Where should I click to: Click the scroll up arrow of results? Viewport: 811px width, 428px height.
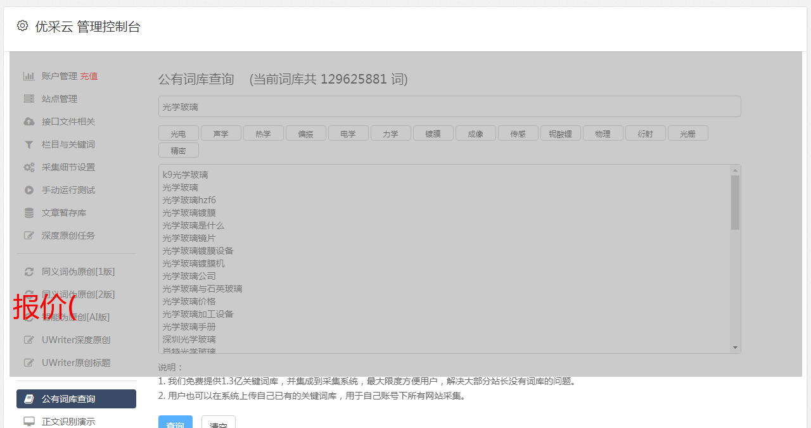click(735, 170)
